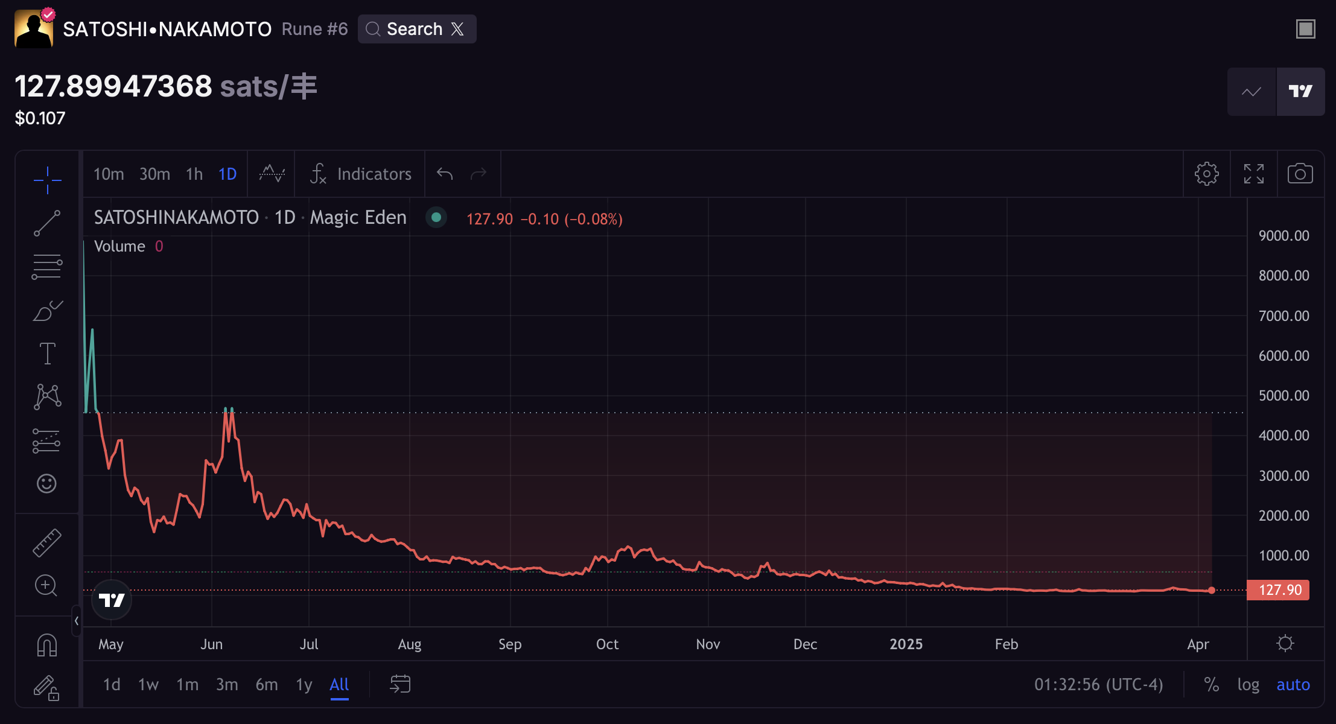Select the trend line drawing tool

(47, 223)
